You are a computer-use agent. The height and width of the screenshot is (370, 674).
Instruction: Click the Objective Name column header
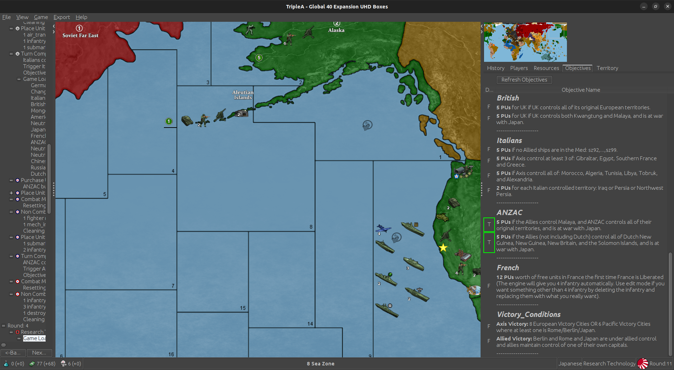pyautogui.click(x=581, y=90)
